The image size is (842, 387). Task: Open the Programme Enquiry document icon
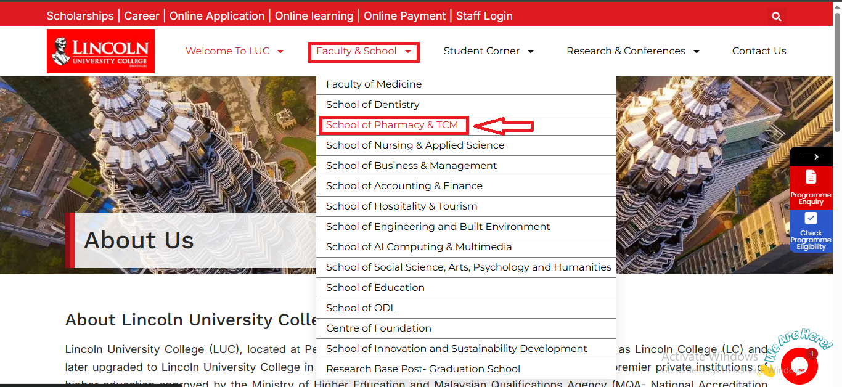(x=811, y=177)
